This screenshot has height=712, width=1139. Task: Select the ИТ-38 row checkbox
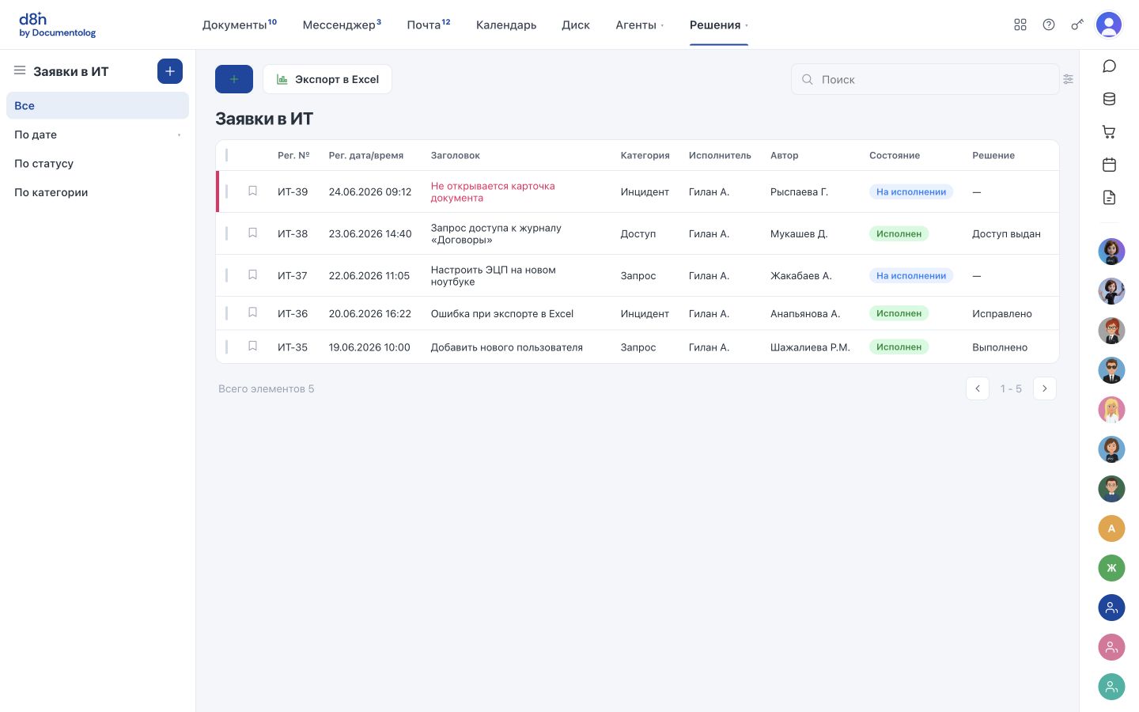[227, 233]
